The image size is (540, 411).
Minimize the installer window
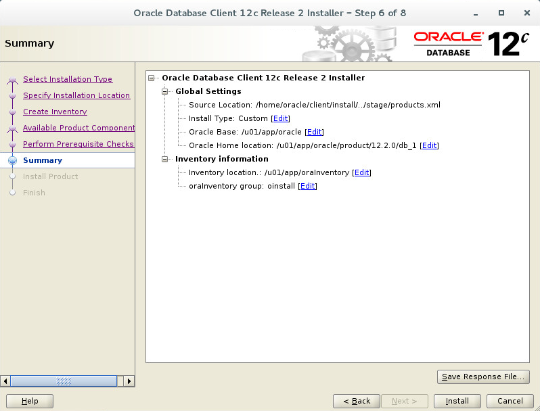pyautogui.click(x=476, y=14)
